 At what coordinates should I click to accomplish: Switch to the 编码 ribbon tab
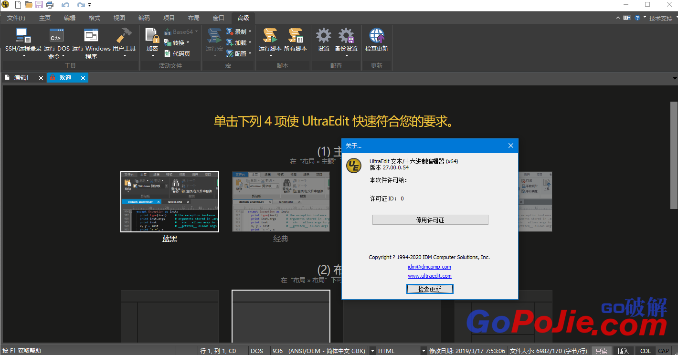pyautogui.click(x=144, y=18)
